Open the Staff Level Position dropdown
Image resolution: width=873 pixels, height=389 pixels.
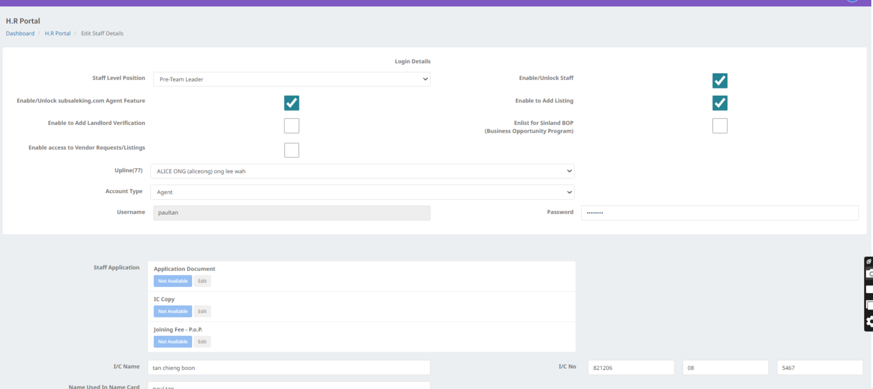click(291, 79)
